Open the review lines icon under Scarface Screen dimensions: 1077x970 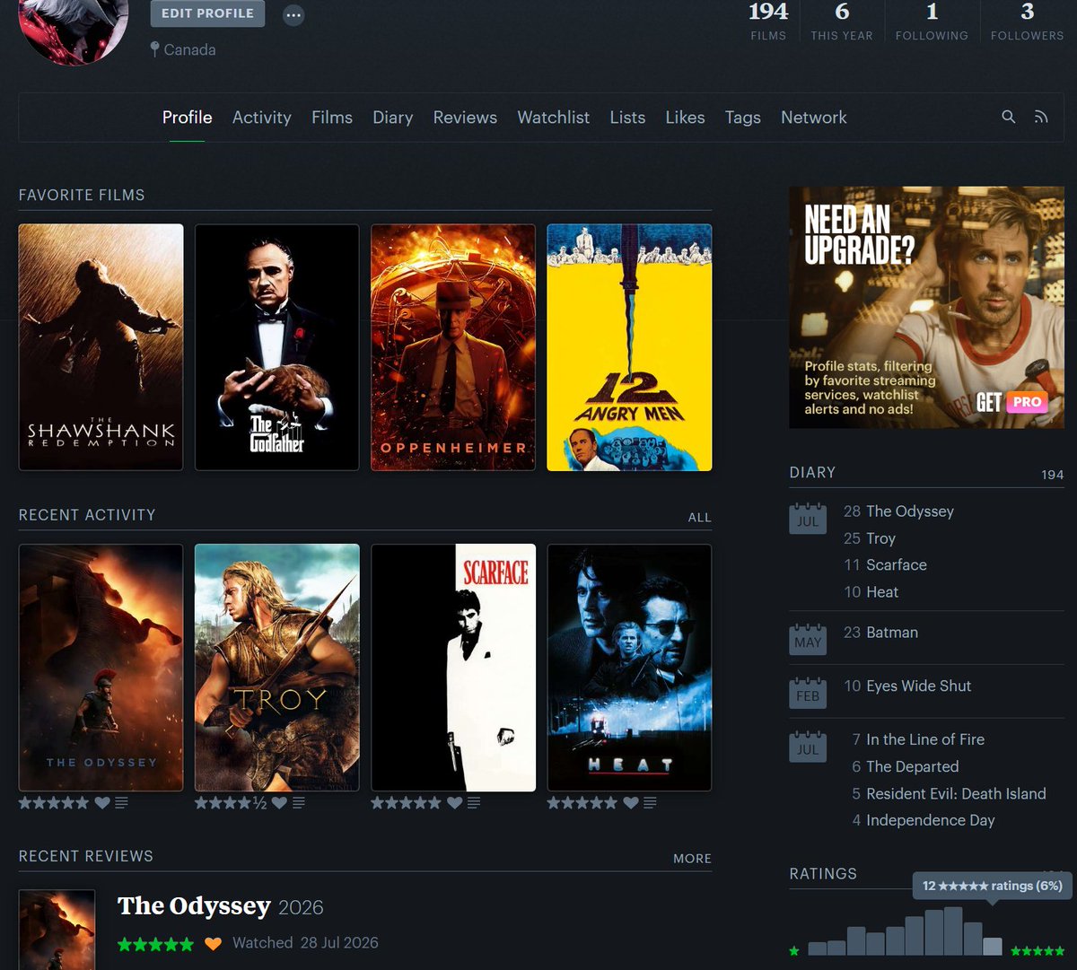[474, 802]
